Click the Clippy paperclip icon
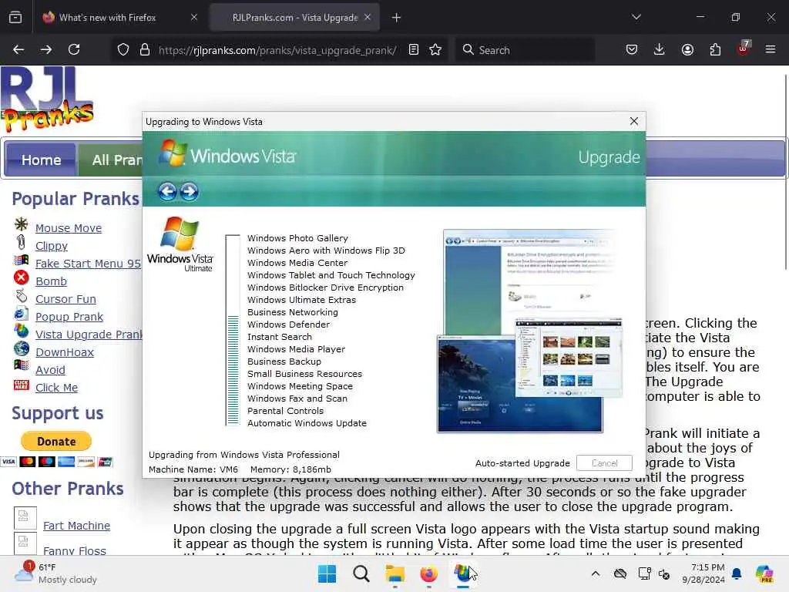 coord(21,242)
